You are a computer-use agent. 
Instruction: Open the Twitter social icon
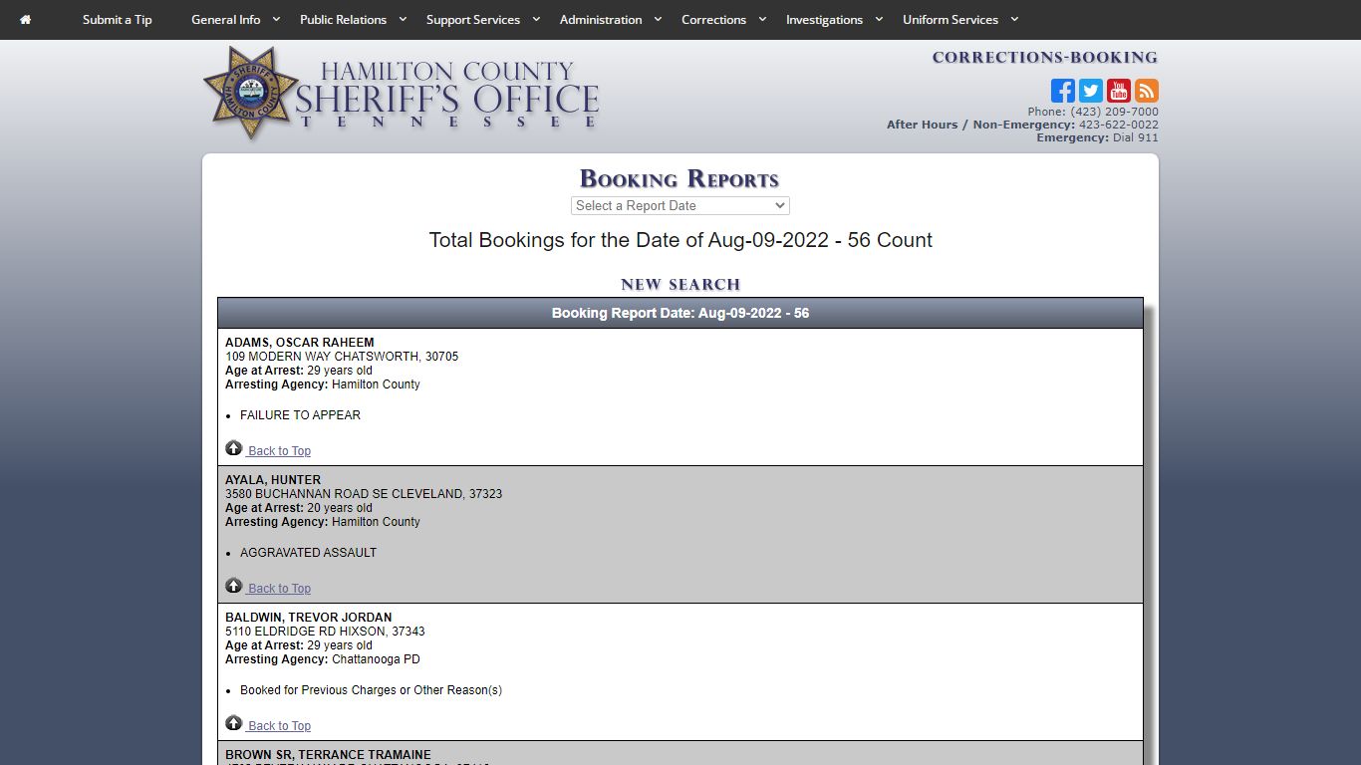(x=1091, y=91)
